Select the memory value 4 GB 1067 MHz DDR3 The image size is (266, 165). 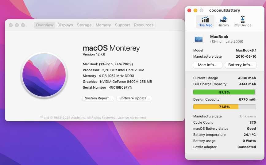tap(116, 76)
